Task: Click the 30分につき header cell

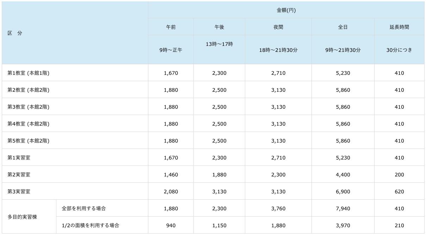Action: click(x=399, y=50)
